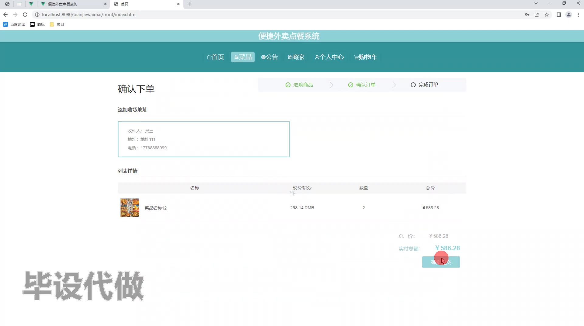Click the 菜品名称12 product name
The width and height of the screenshot is (584, 326).
click(x=156, y=208)
